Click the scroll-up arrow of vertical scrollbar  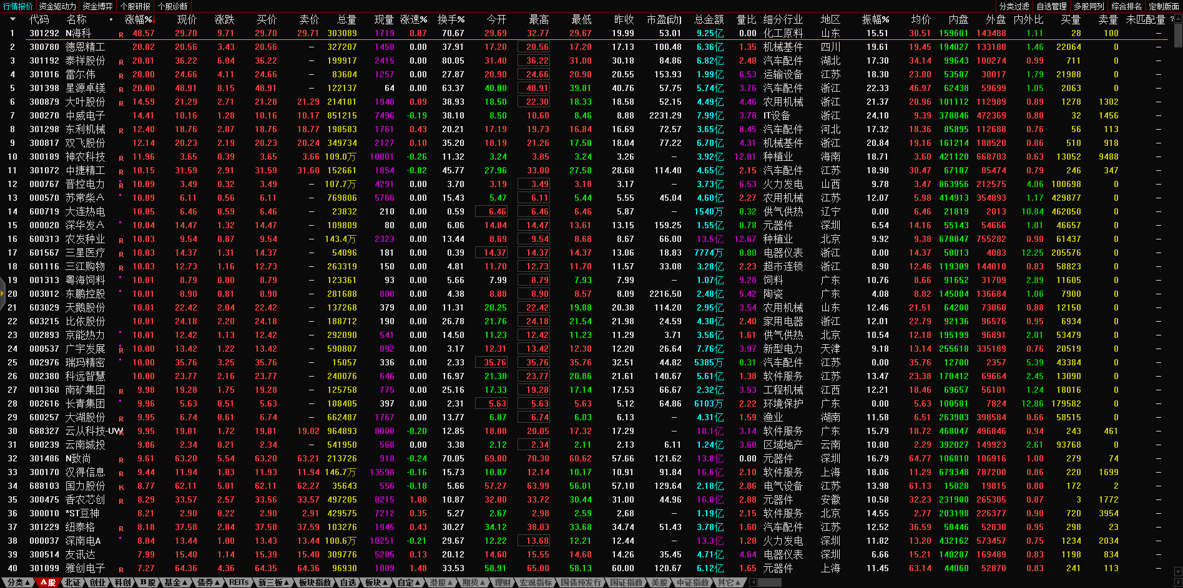[1178, 19]
